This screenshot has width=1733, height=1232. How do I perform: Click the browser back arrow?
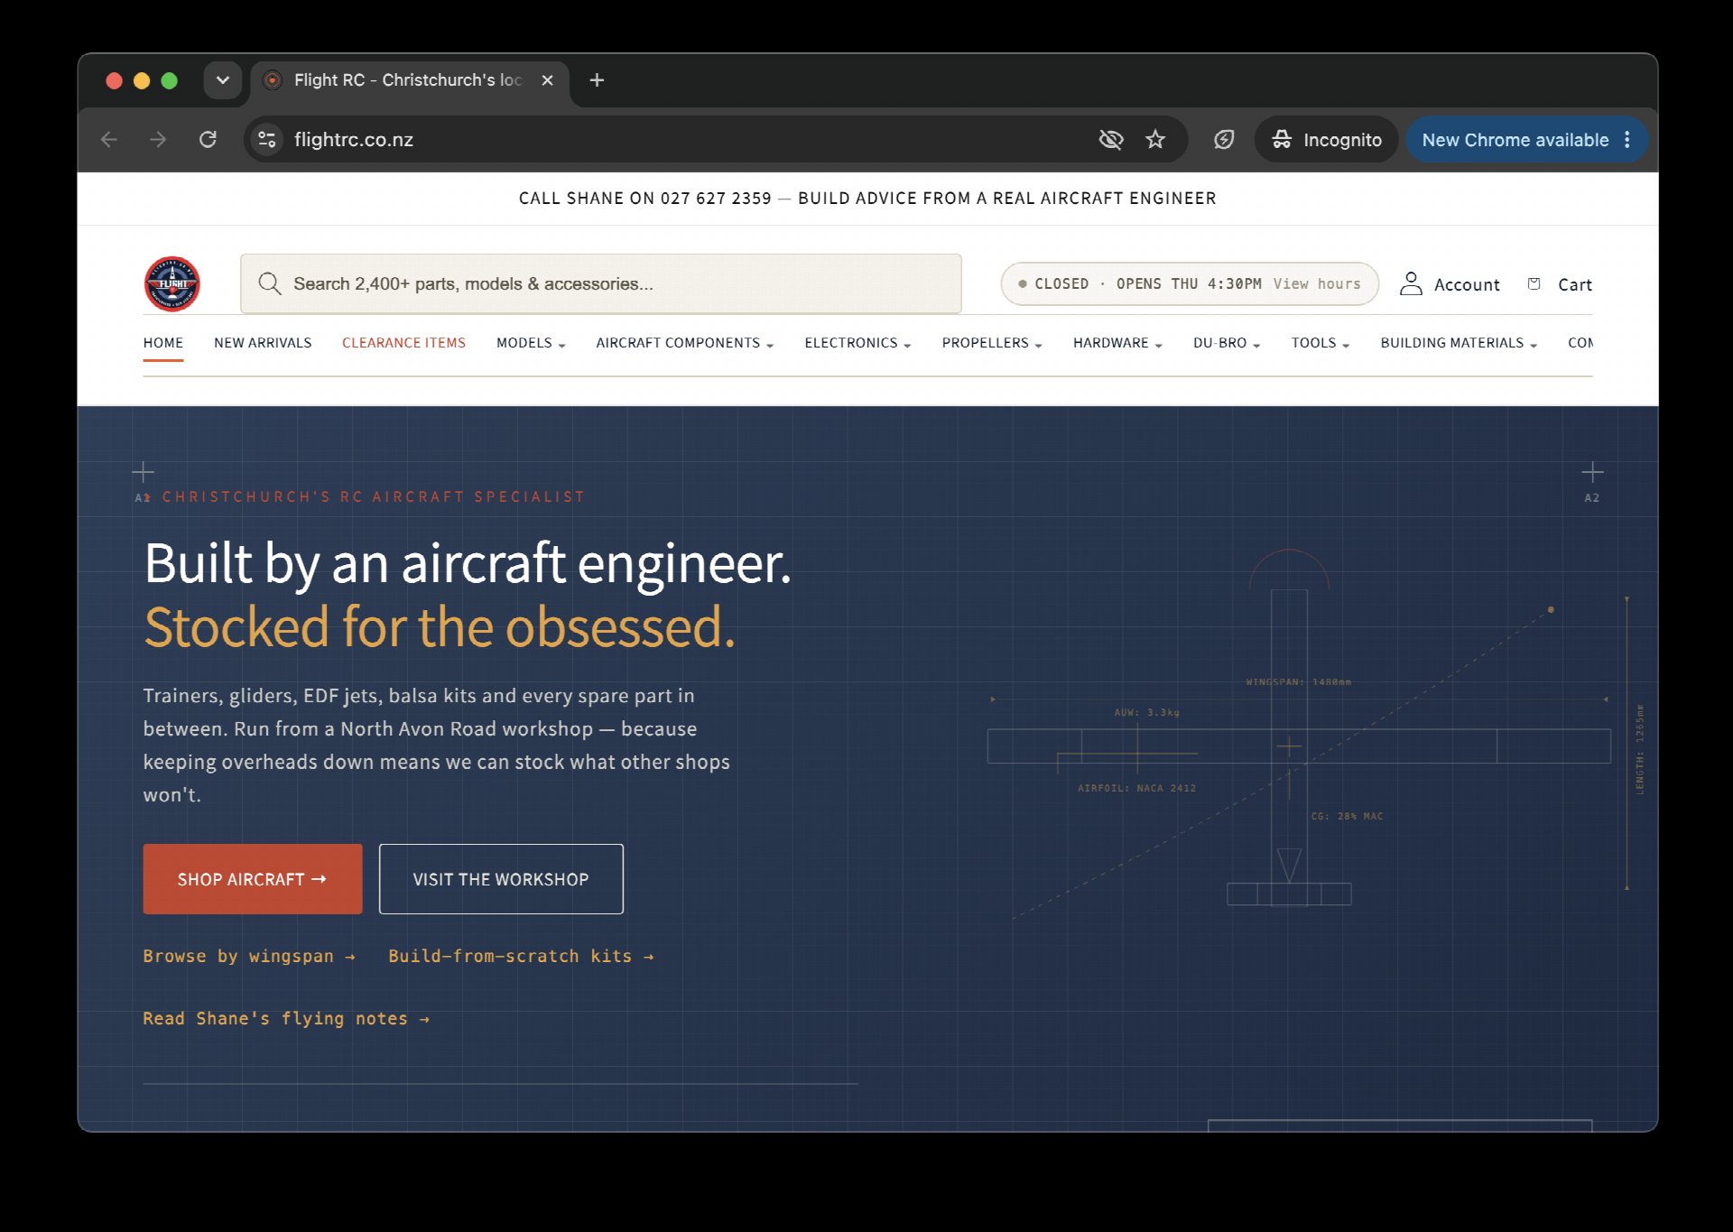tap(109, 140)
